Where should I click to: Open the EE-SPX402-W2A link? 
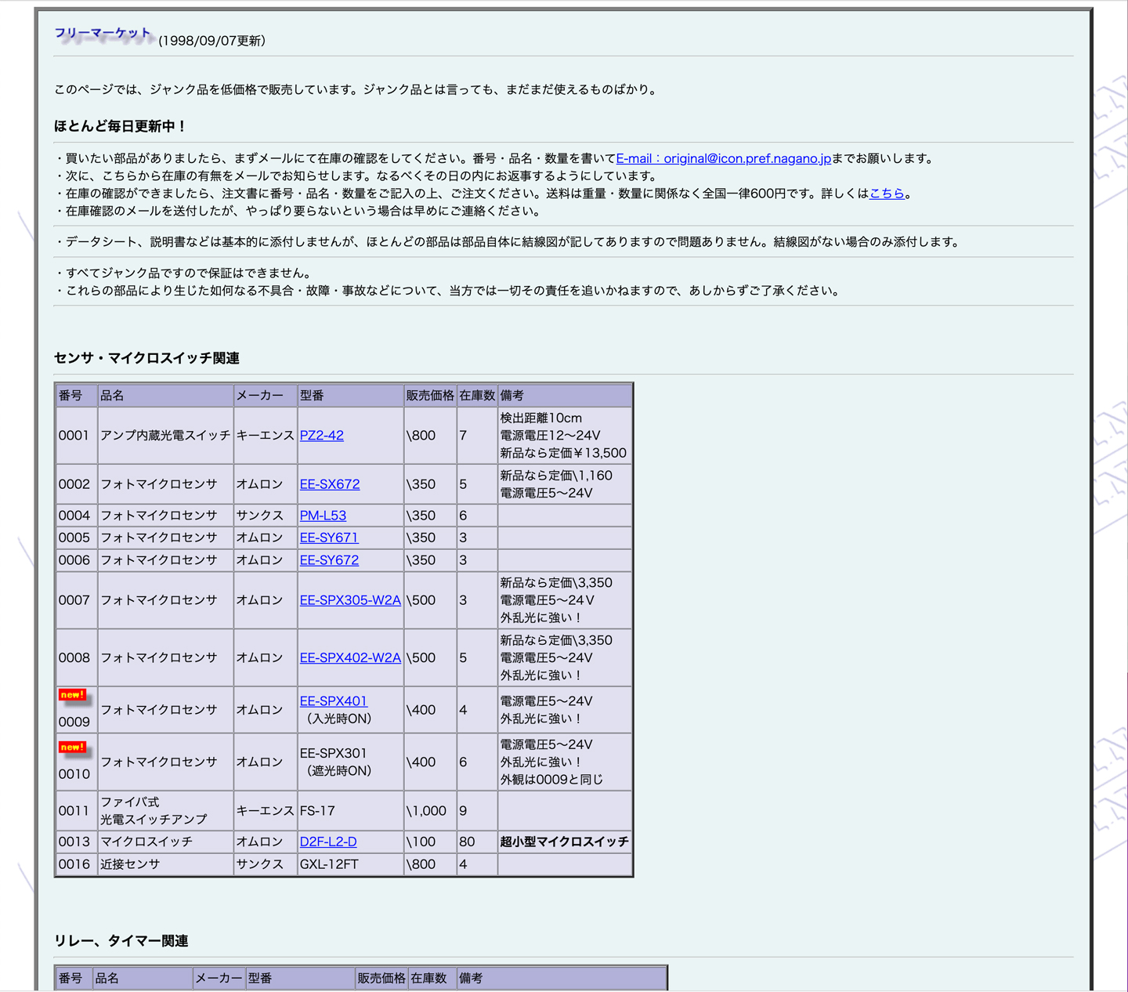(x=350, y=658)
